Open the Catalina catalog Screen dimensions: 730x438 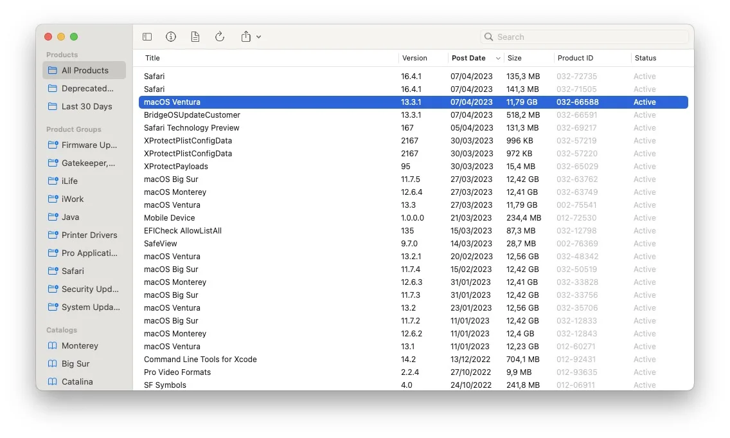coord(84,381)
